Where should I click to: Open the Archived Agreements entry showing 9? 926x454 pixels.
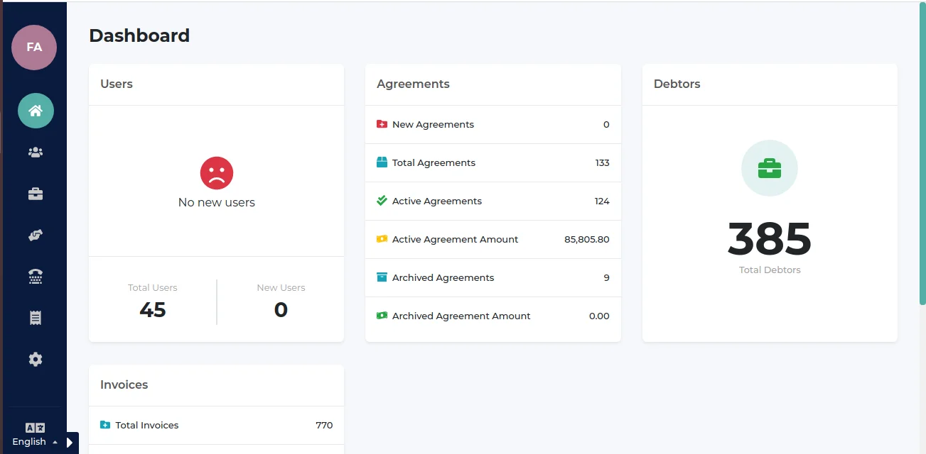click(x=492, y=277)
